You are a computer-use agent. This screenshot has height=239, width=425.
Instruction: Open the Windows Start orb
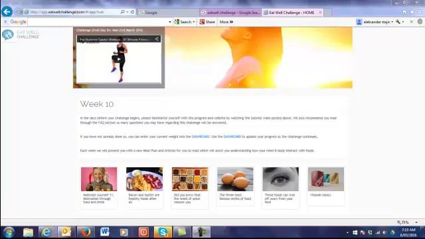click(x=9, y=232)
